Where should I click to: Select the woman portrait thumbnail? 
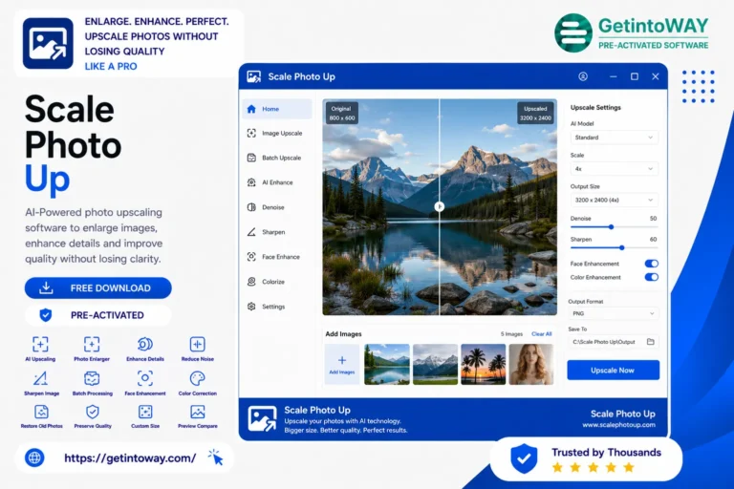click(x=530, y=364)
